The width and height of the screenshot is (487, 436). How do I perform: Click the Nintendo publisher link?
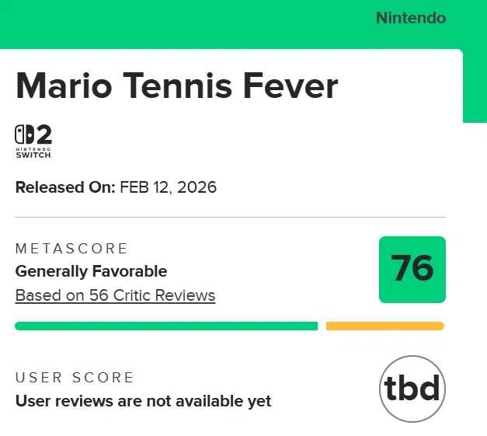tap(411, 18)
